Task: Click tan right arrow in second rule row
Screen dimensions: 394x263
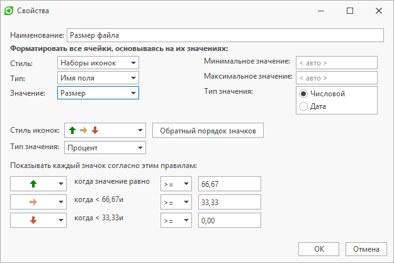Action: [x=33, y=202]
